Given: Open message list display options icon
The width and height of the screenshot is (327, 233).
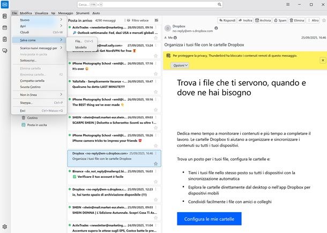Looking at the screenshot, I should click(x=157, y=20).
